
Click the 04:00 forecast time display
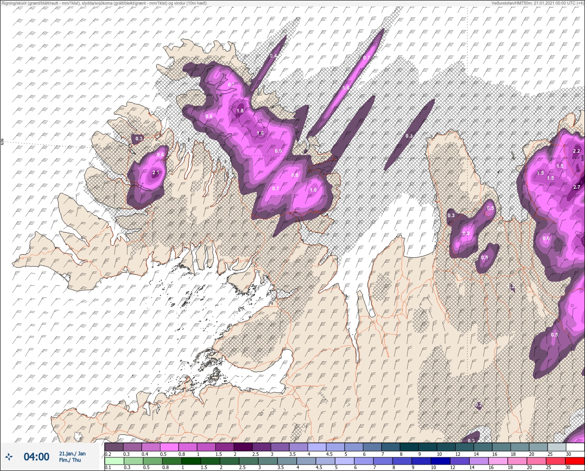point(37,457)
